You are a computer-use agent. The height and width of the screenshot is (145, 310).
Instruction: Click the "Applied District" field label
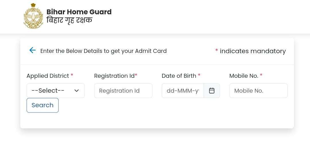(x=48, y=76)
